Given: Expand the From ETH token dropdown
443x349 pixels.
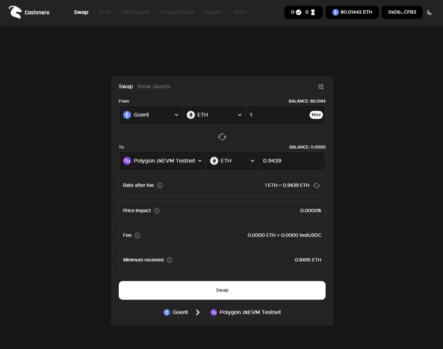Looking at the screenshot, I should pos(214,115).
